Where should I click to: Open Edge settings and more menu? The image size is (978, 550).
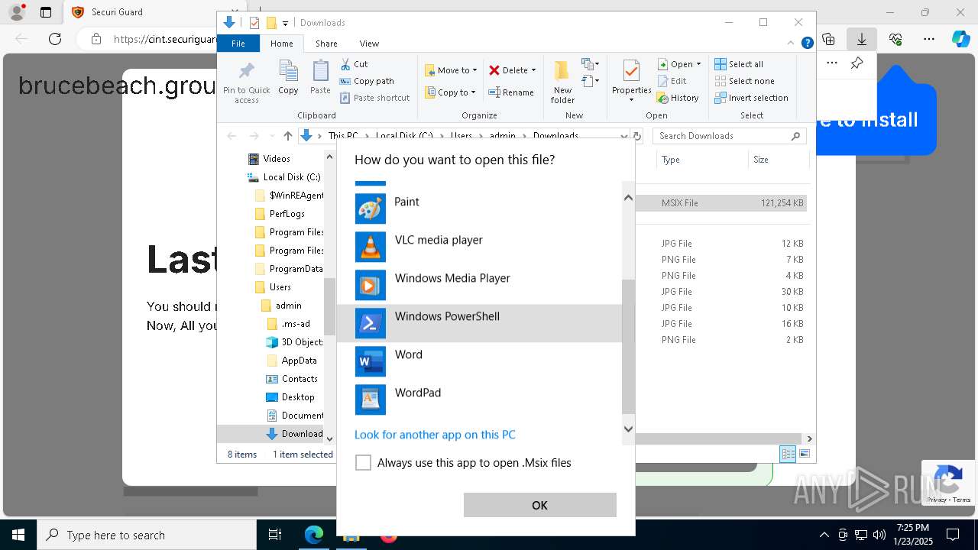click(929, 39)
